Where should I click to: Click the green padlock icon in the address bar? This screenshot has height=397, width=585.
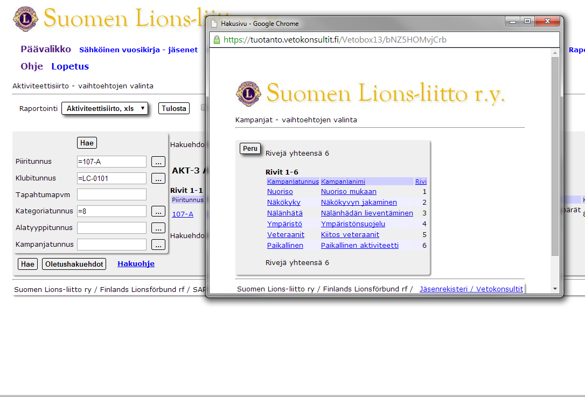click(x=217, y=39)
